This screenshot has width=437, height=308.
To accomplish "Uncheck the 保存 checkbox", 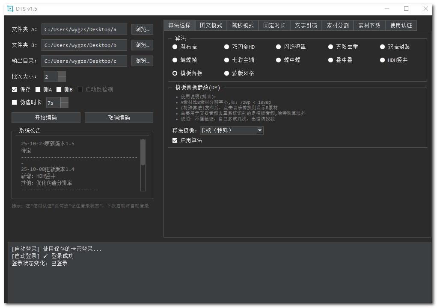I will 14,89.
